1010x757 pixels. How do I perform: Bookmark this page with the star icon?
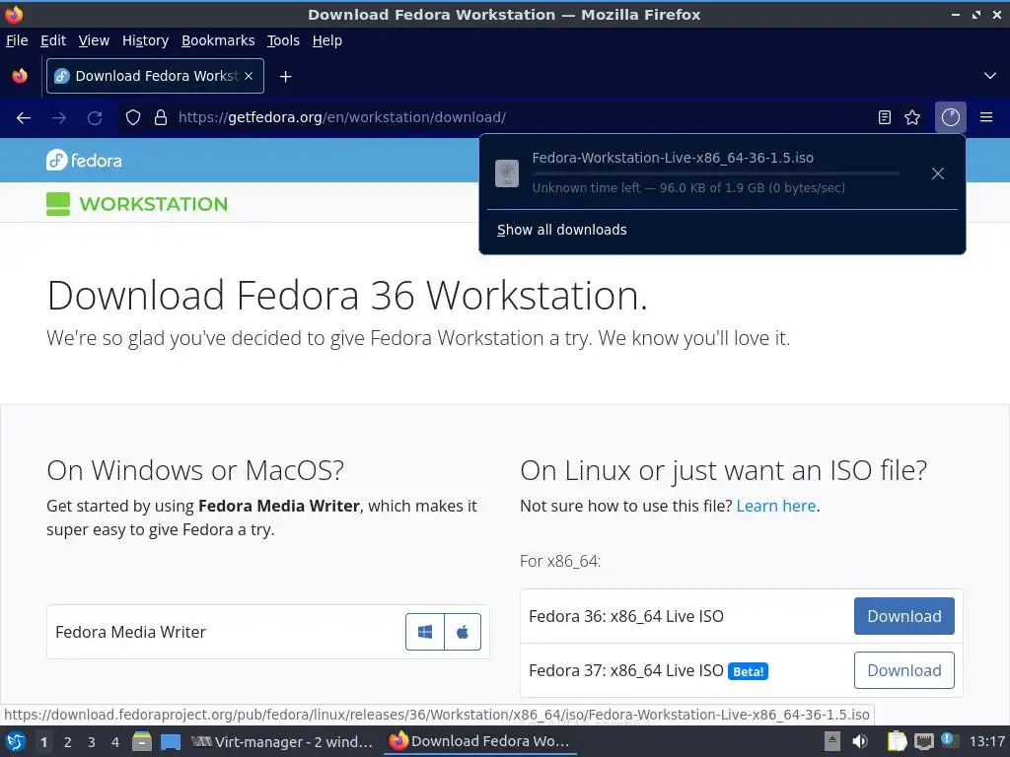912,117
